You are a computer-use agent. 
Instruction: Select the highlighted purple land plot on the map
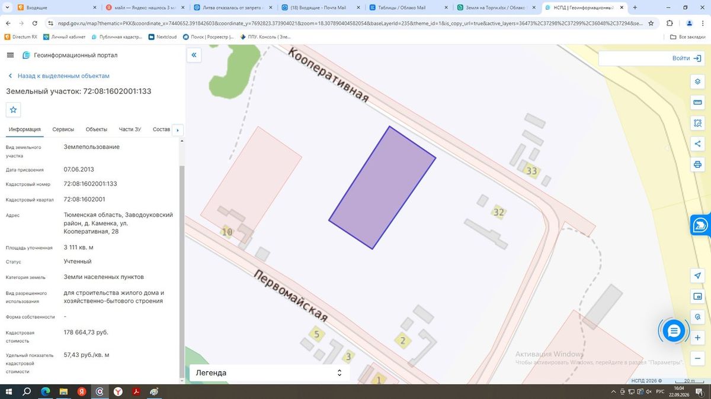[x=382, y=188]
